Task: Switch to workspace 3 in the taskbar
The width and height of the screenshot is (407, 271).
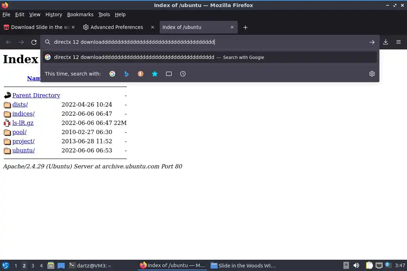Action: [x=33, y=266]
